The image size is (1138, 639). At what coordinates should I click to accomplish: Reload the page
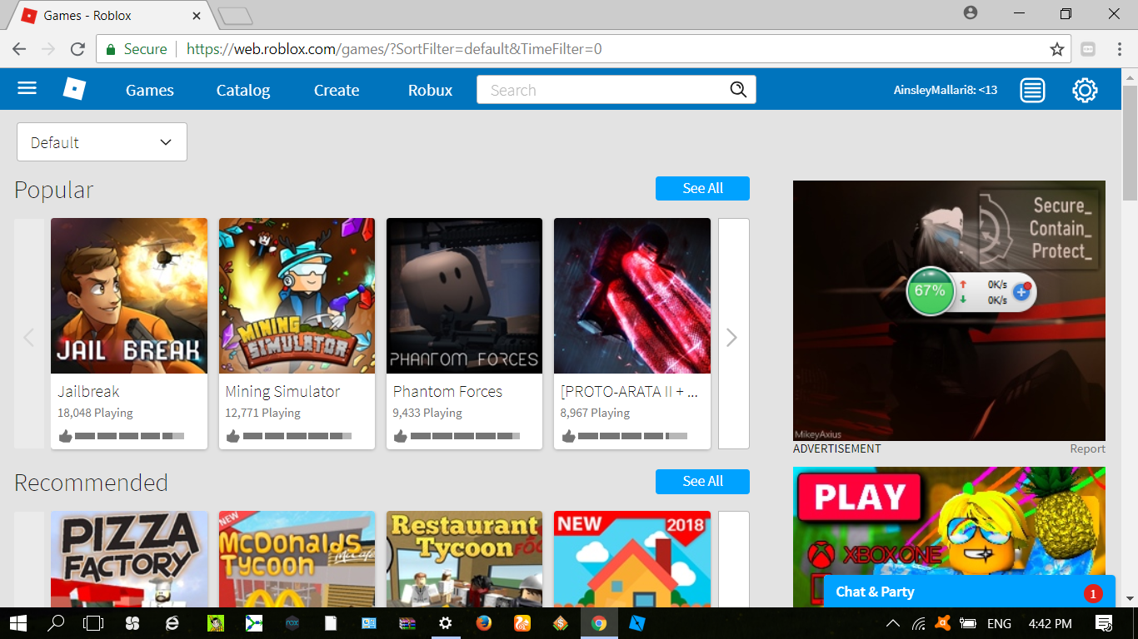coord(77,49)
